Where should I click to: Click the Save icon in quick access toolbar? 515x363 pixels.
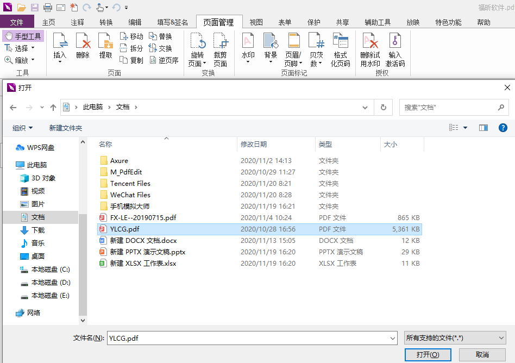(34, 7)
